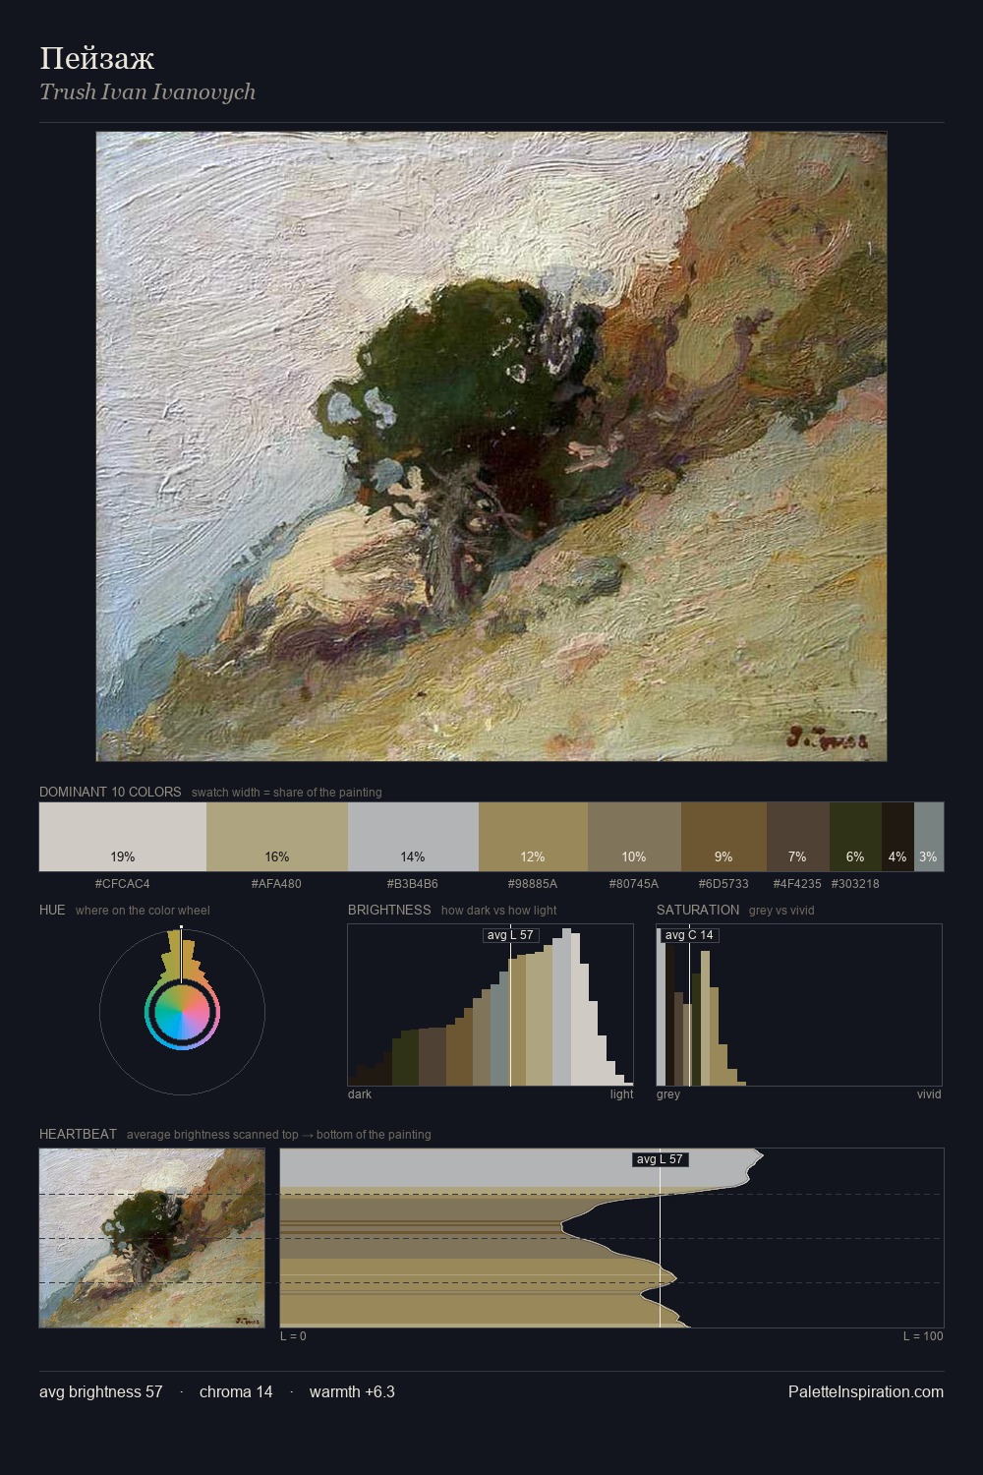The width and height of the screenshot is (983, 1475).
Task: Click the 'BRIGHTNESS' section heading
Action: pos(389,910)
